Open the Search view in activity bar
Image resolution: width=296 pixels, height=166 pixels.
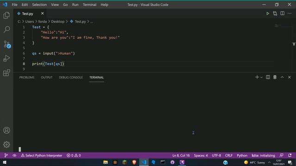[6, 30]
